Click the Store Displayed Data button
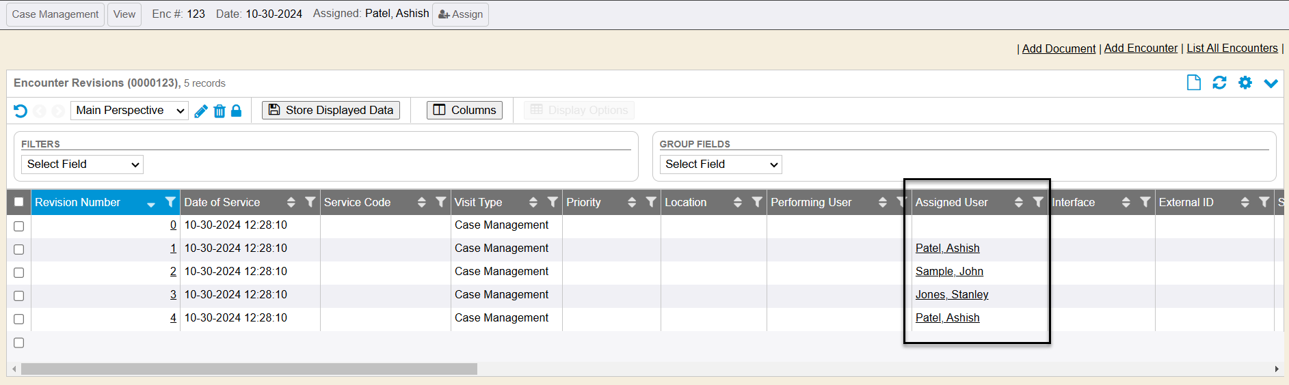This screenshot has width=1289, height=385. [x=331, y=111]
